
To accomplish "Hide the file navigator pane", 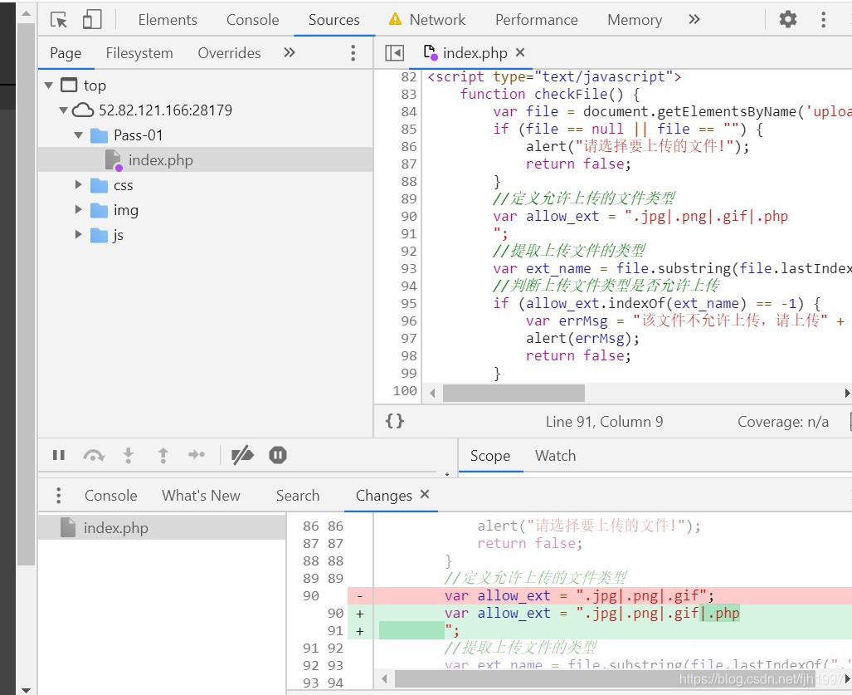I will pos(395,53).
